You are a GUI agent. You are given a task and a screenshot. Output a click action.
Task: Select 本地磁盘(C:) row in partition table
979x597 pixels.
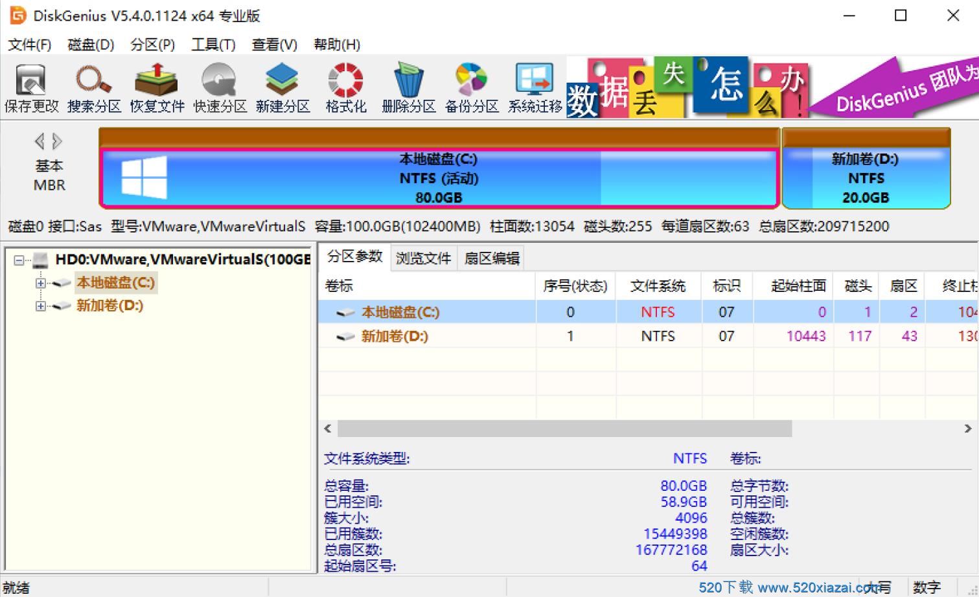648,312
